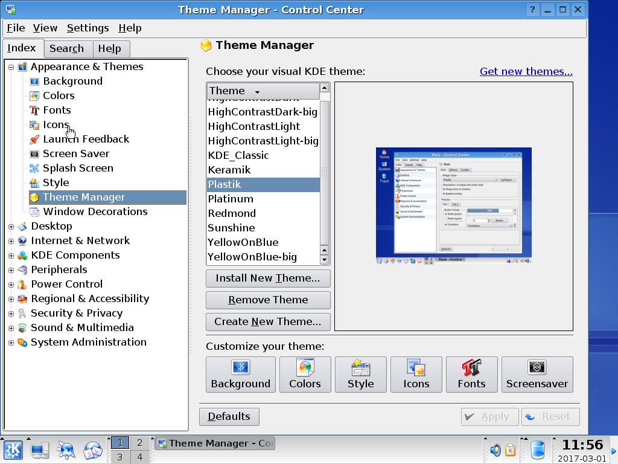Expand the Sound & Multimedia branch

tap(11, 328)
